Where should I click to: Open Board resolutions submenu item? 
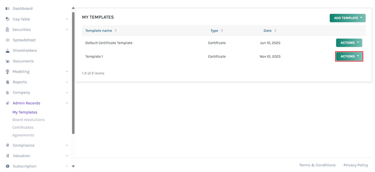tap(28, 120)
